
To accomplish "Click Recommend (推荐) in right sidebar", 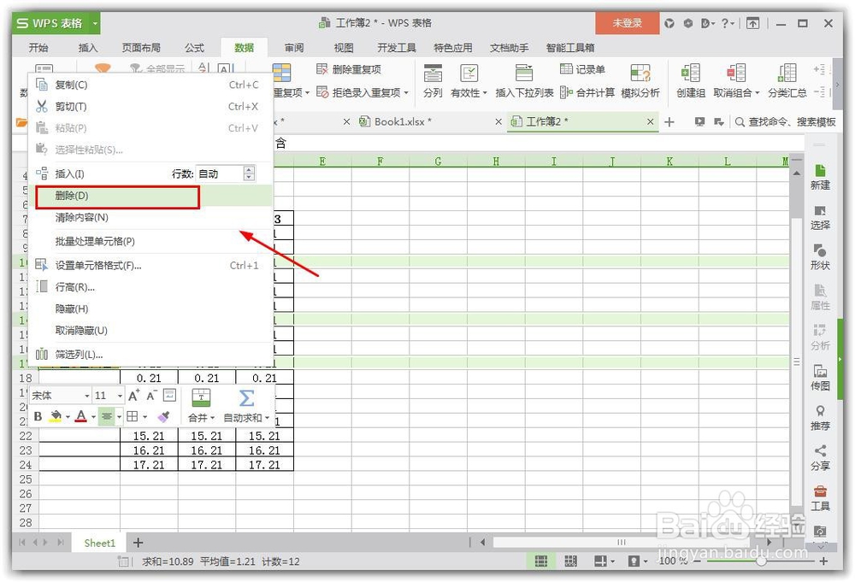I will [820, 418].
